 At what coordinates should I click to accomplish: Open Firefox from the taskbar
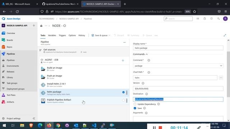(x=49, y=125)
